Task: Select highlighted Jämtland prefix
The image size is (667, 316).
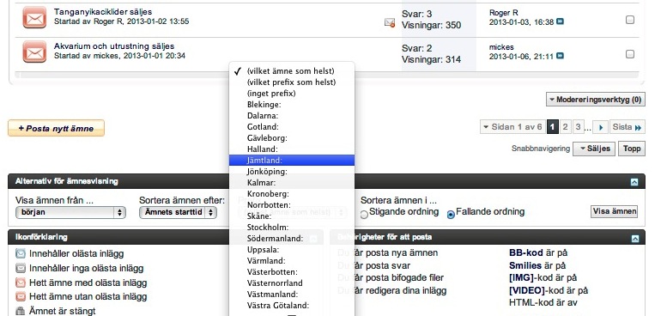Action: 291,161
